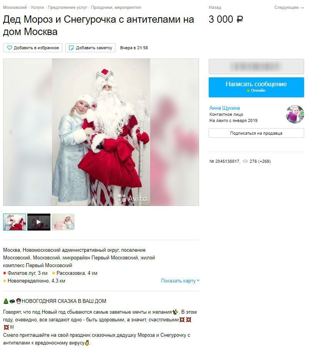Expand Показать карту map section
Viewport: 313px width, 351px height.
tap(180, 281)
